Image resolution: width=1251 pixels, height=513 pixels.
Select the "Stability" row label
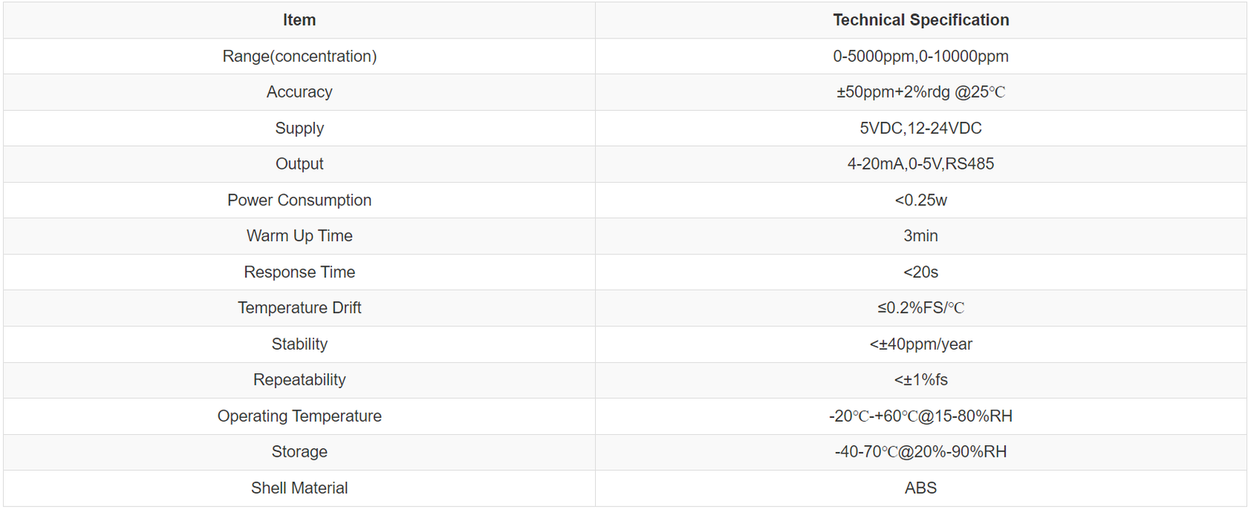[299, 344]
